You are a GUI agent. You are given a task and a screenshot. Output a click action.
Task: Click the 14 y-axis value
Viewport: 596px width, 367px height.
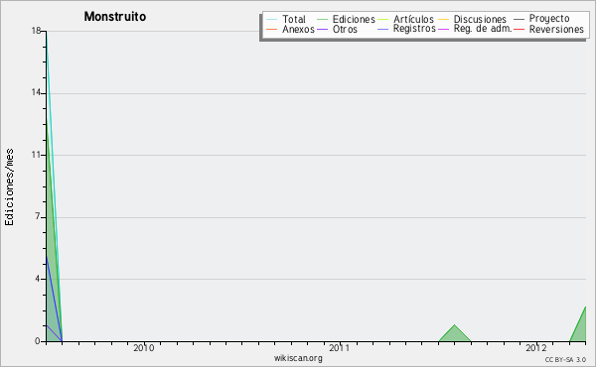(x=36, y=92)
